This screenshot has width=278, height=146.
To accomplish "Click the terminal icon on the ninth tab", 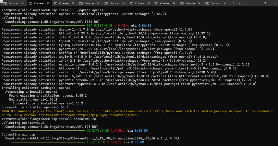I will point(207,3).
